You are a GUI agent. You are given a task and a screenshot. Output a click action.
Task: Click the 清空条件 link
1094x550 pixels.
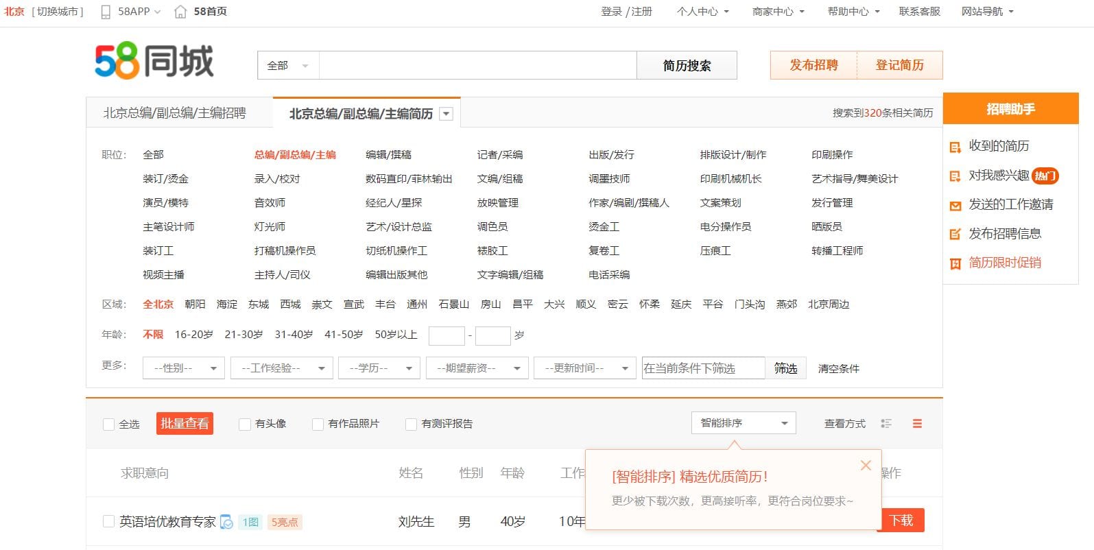coord(838,369)
